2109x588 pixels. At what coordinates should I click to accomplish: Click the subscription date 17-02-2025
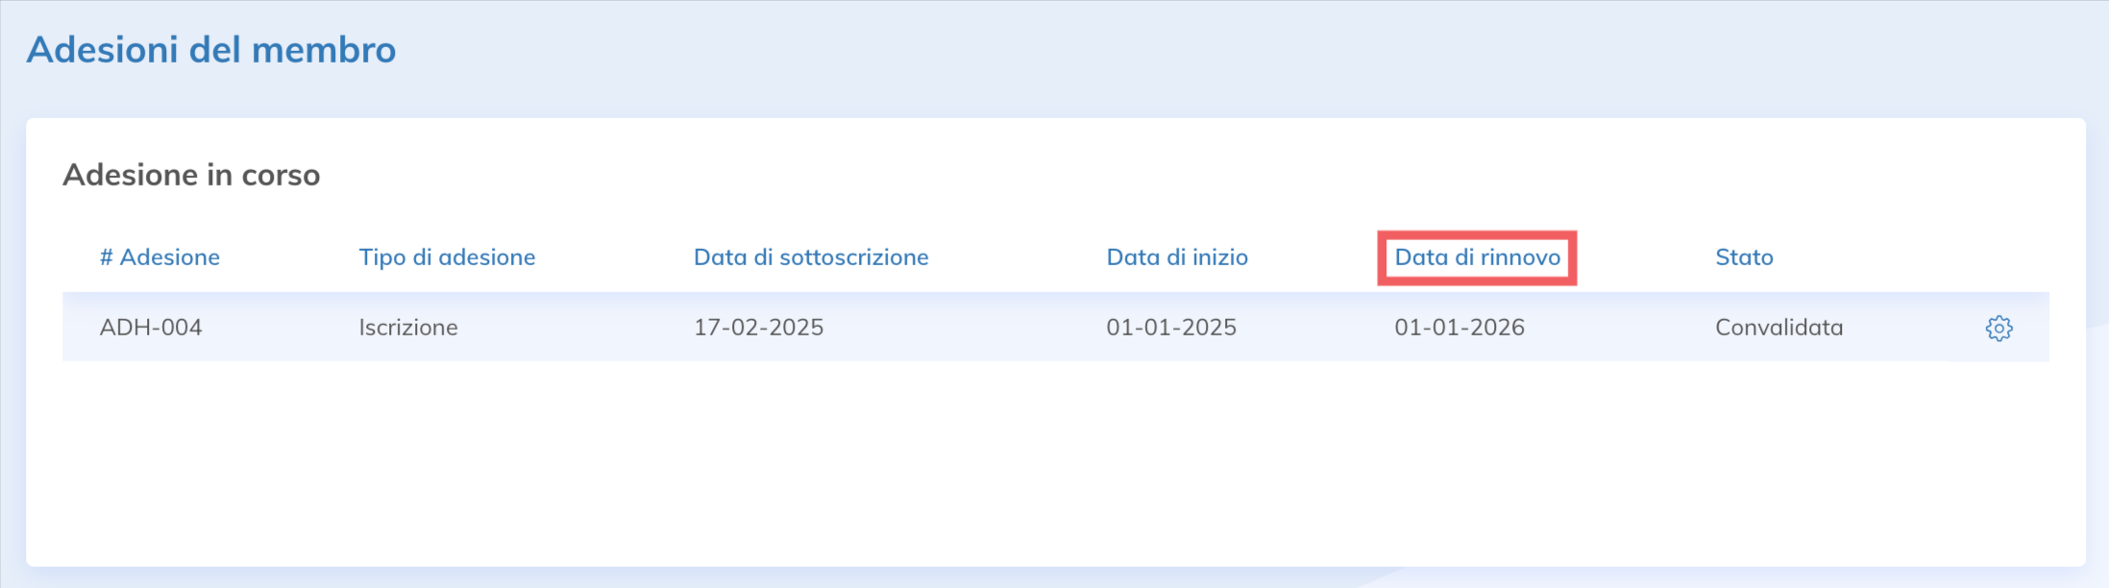pyautogui.click(x=759, y=328)
